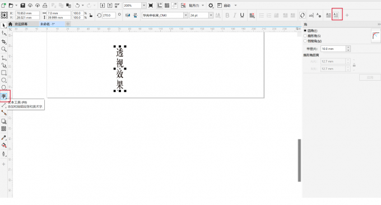
Task: Save the document with disk icon
Action: click(x=23, y=6)
